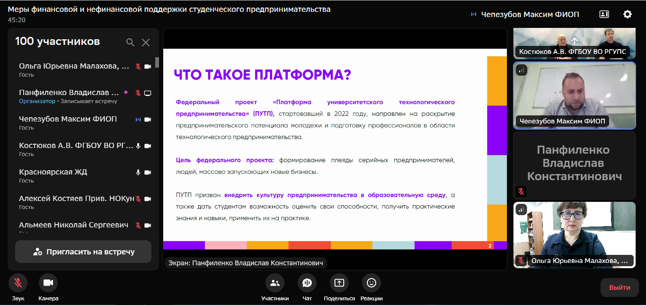Click muted mic icon for Ольга Юрьевна Малахова row
Screen dimensions: 646x305
[138, 67]
